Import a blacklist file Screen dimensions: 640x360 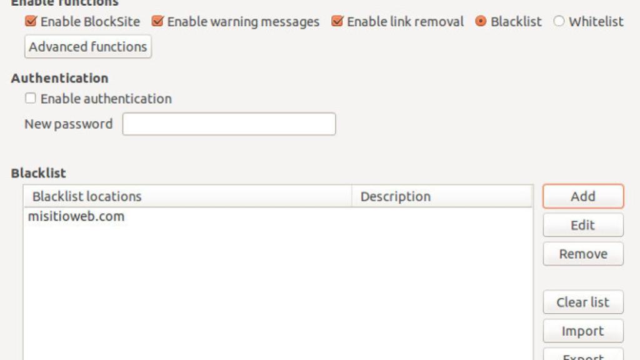582,331
